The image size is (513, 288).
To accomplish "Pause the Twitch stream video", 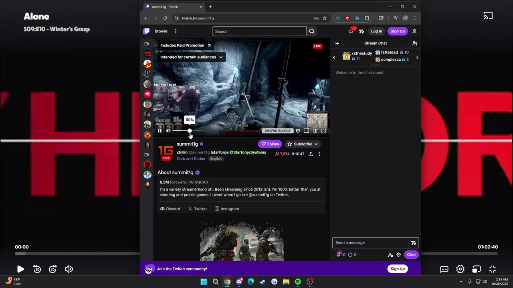I will pyautogui.click(x=160, y=130).
